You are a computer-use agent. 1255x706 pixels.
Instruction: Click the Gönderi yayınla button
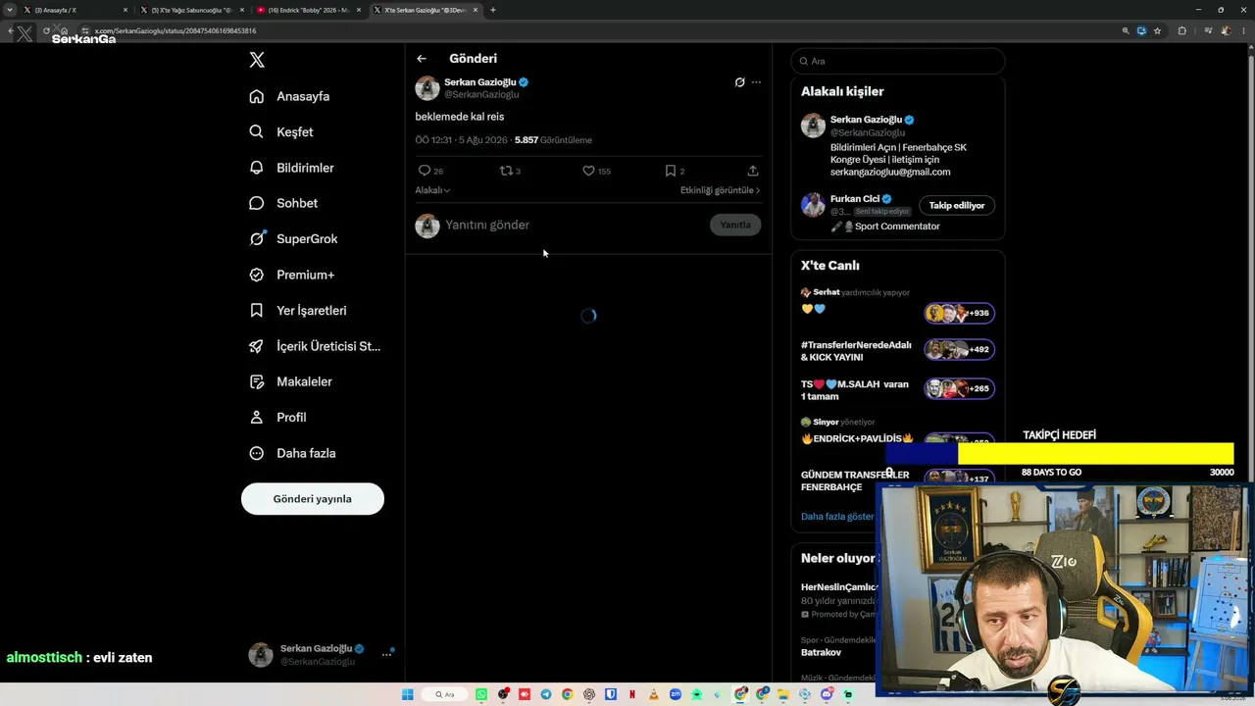pos(313,498)
